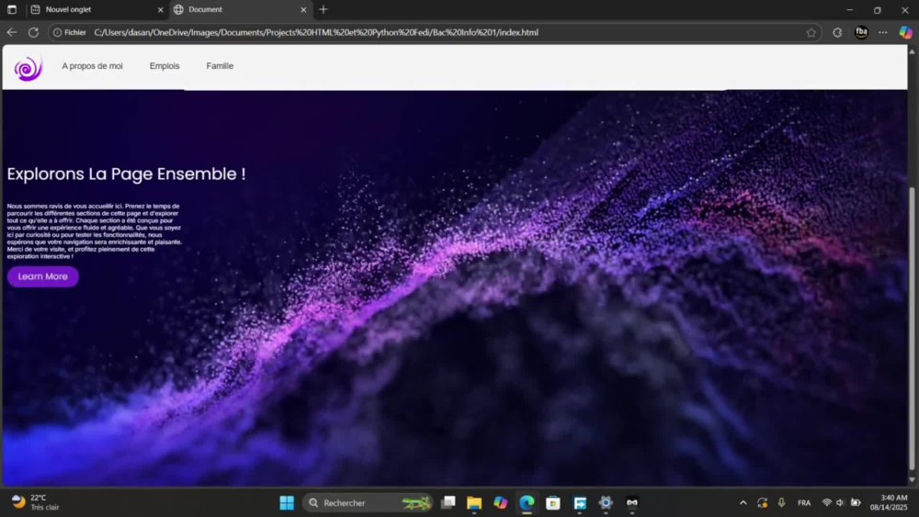The height and width of the screenshot is (517, 919).
Task: Click the Fichier site info indicator
Action: pos(69,33)
